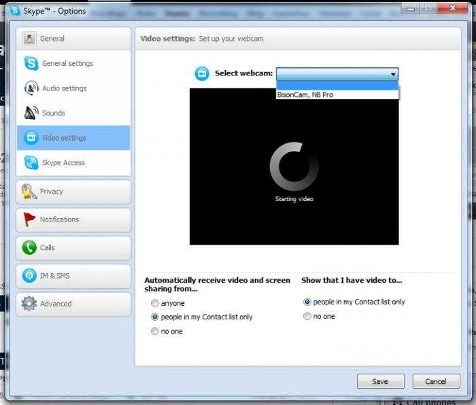Close the Skype Options window
The width and height of the screenshot is (476, 405).
pyautogui.click(x=452, y=8)
